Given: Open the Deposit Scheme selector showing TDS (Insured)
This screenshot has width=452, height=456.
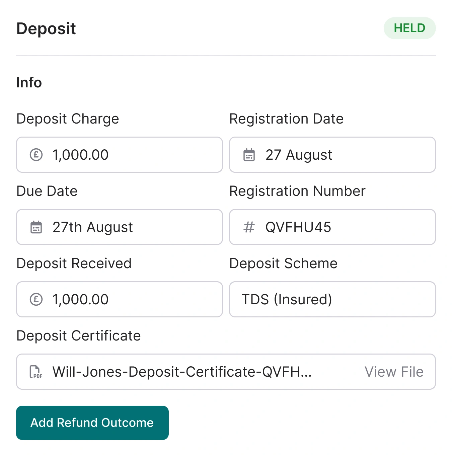Looking at the screenshot, I should coord(332,299).
